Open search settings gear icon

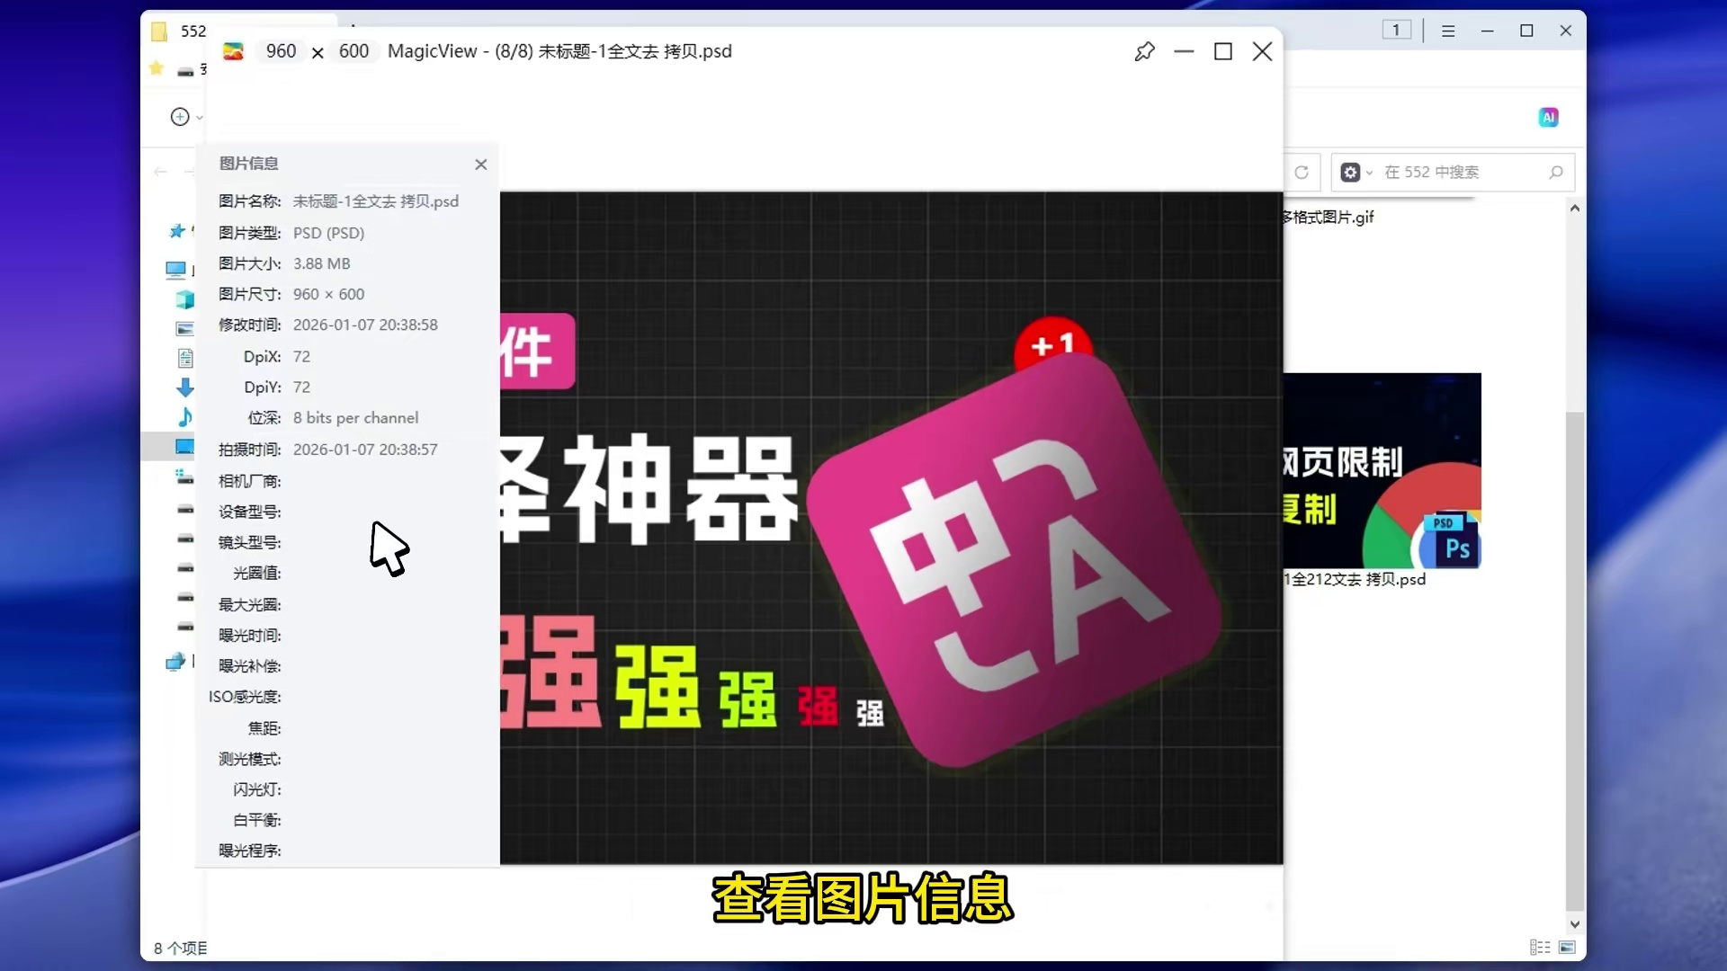[1350, 172]
